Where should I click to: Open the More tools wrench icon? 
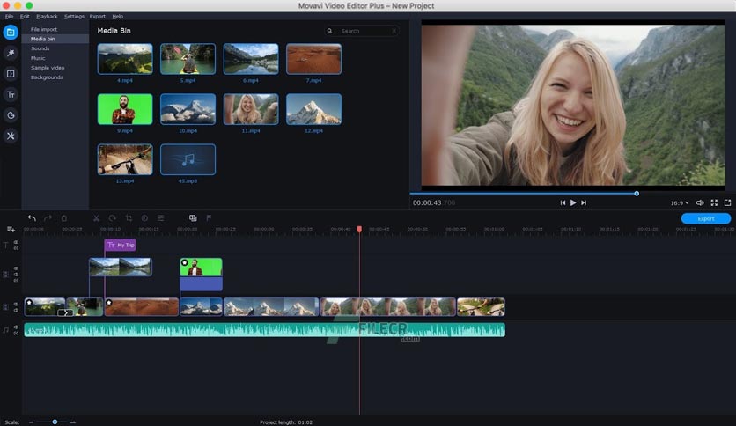click(11, 136)
